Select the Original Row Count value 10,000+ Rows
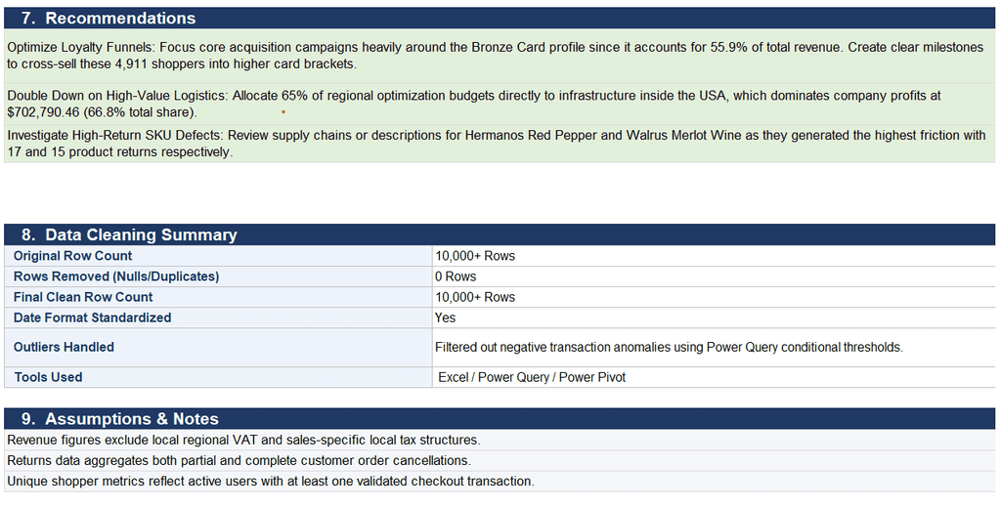Screen dimensions: 1001x507 pos(714,256)
